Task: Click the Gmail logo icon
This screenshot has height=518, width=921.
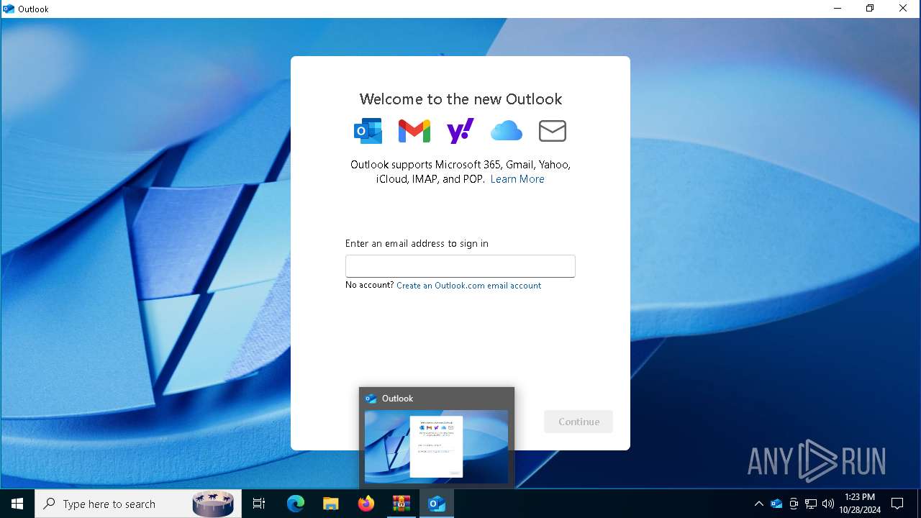Action: tap(414, 131)
